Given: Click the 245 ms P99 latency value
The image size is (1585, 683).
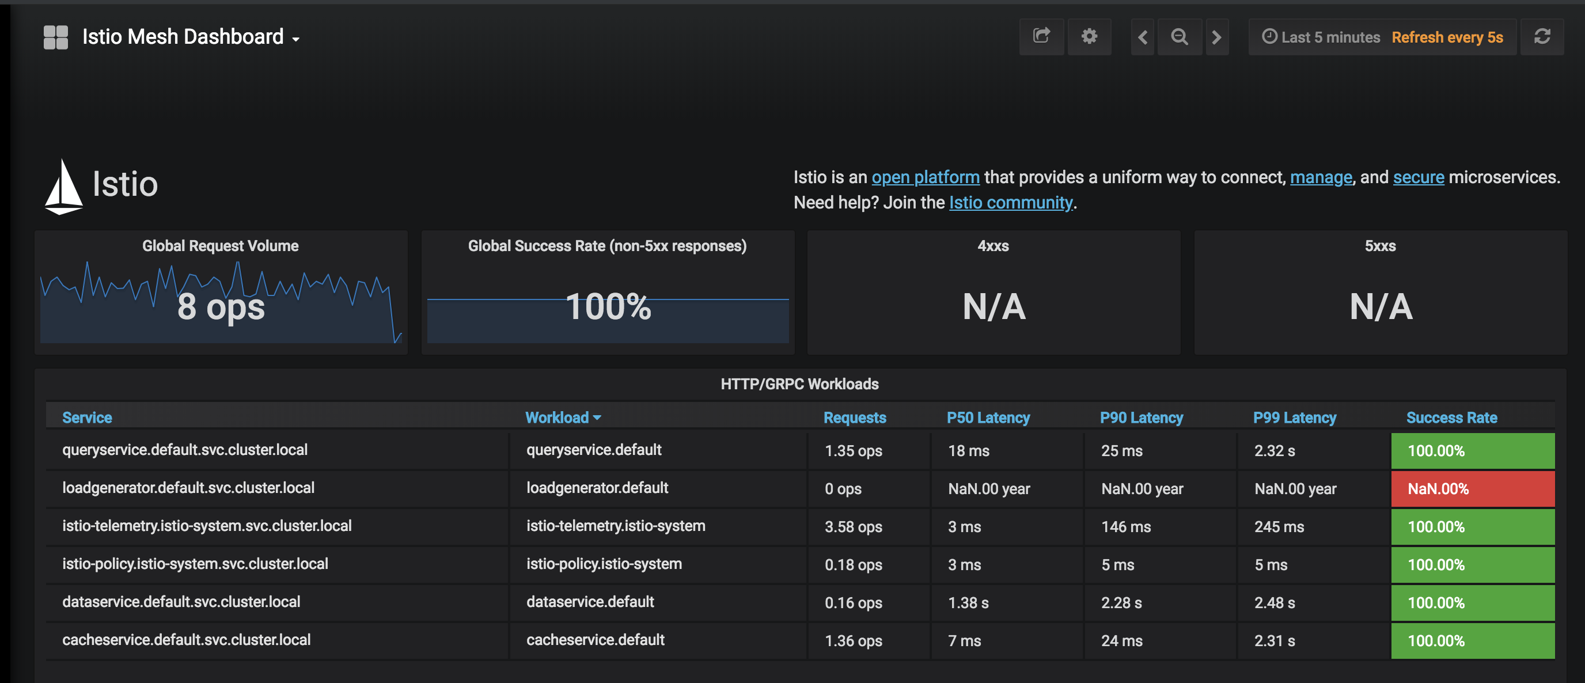Looking at the screenshot, I should pyautogui.click(x=1279, y=527).
